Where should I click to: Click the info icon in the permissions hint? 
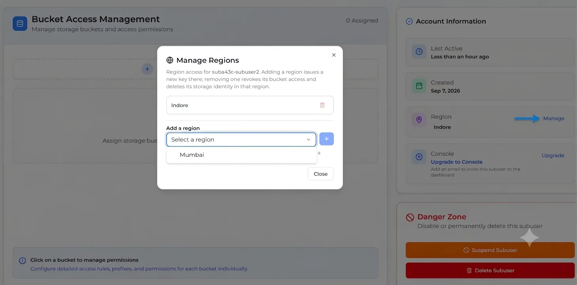[23, 260]
